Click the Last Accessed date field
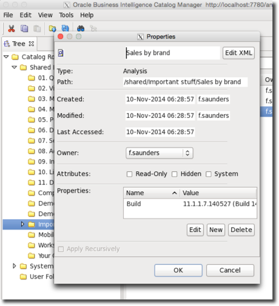Viewport: 279px width, 306px height. click(160, 132)
